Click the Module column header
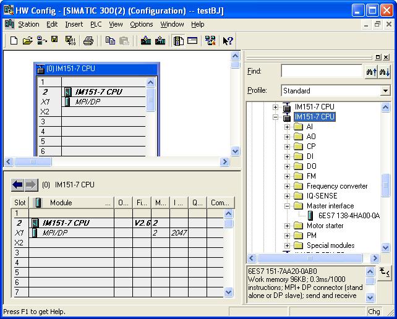The width and height of the screenshot is (397, 319). click(72, 203)
